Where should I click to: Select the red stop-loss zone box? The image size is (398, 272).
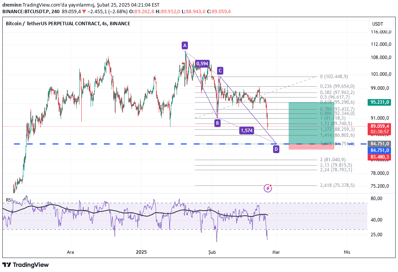311,146
